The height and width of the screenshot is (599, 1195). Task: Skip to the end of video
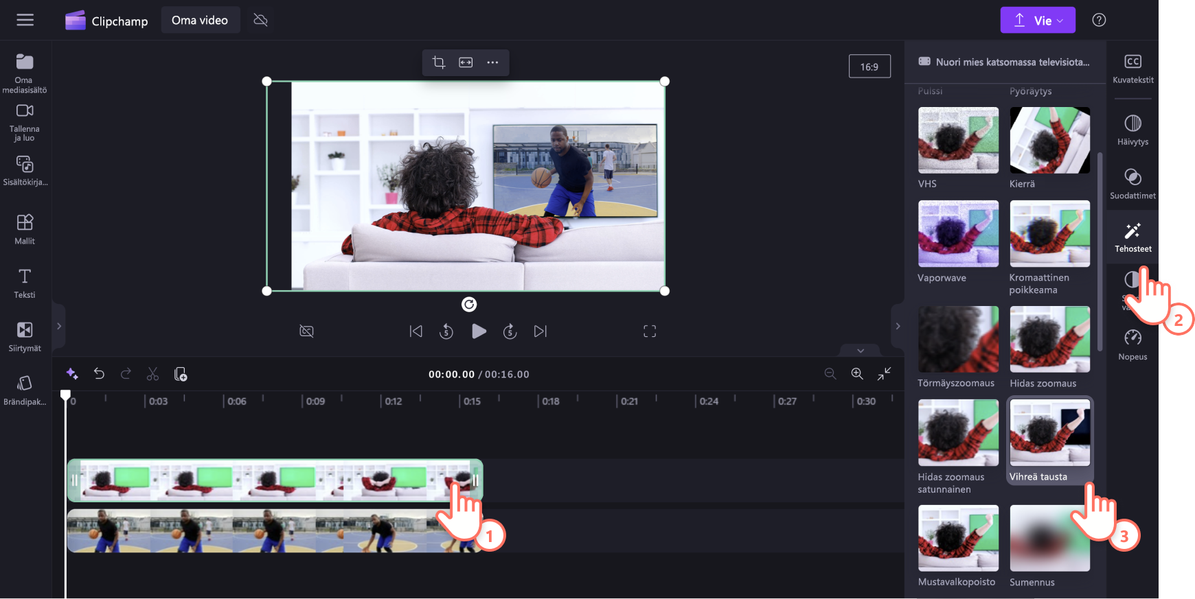point(540,331)
